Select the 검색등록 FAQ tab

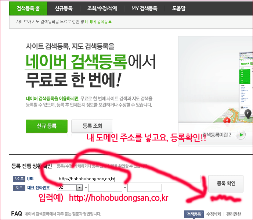point(194,214)
